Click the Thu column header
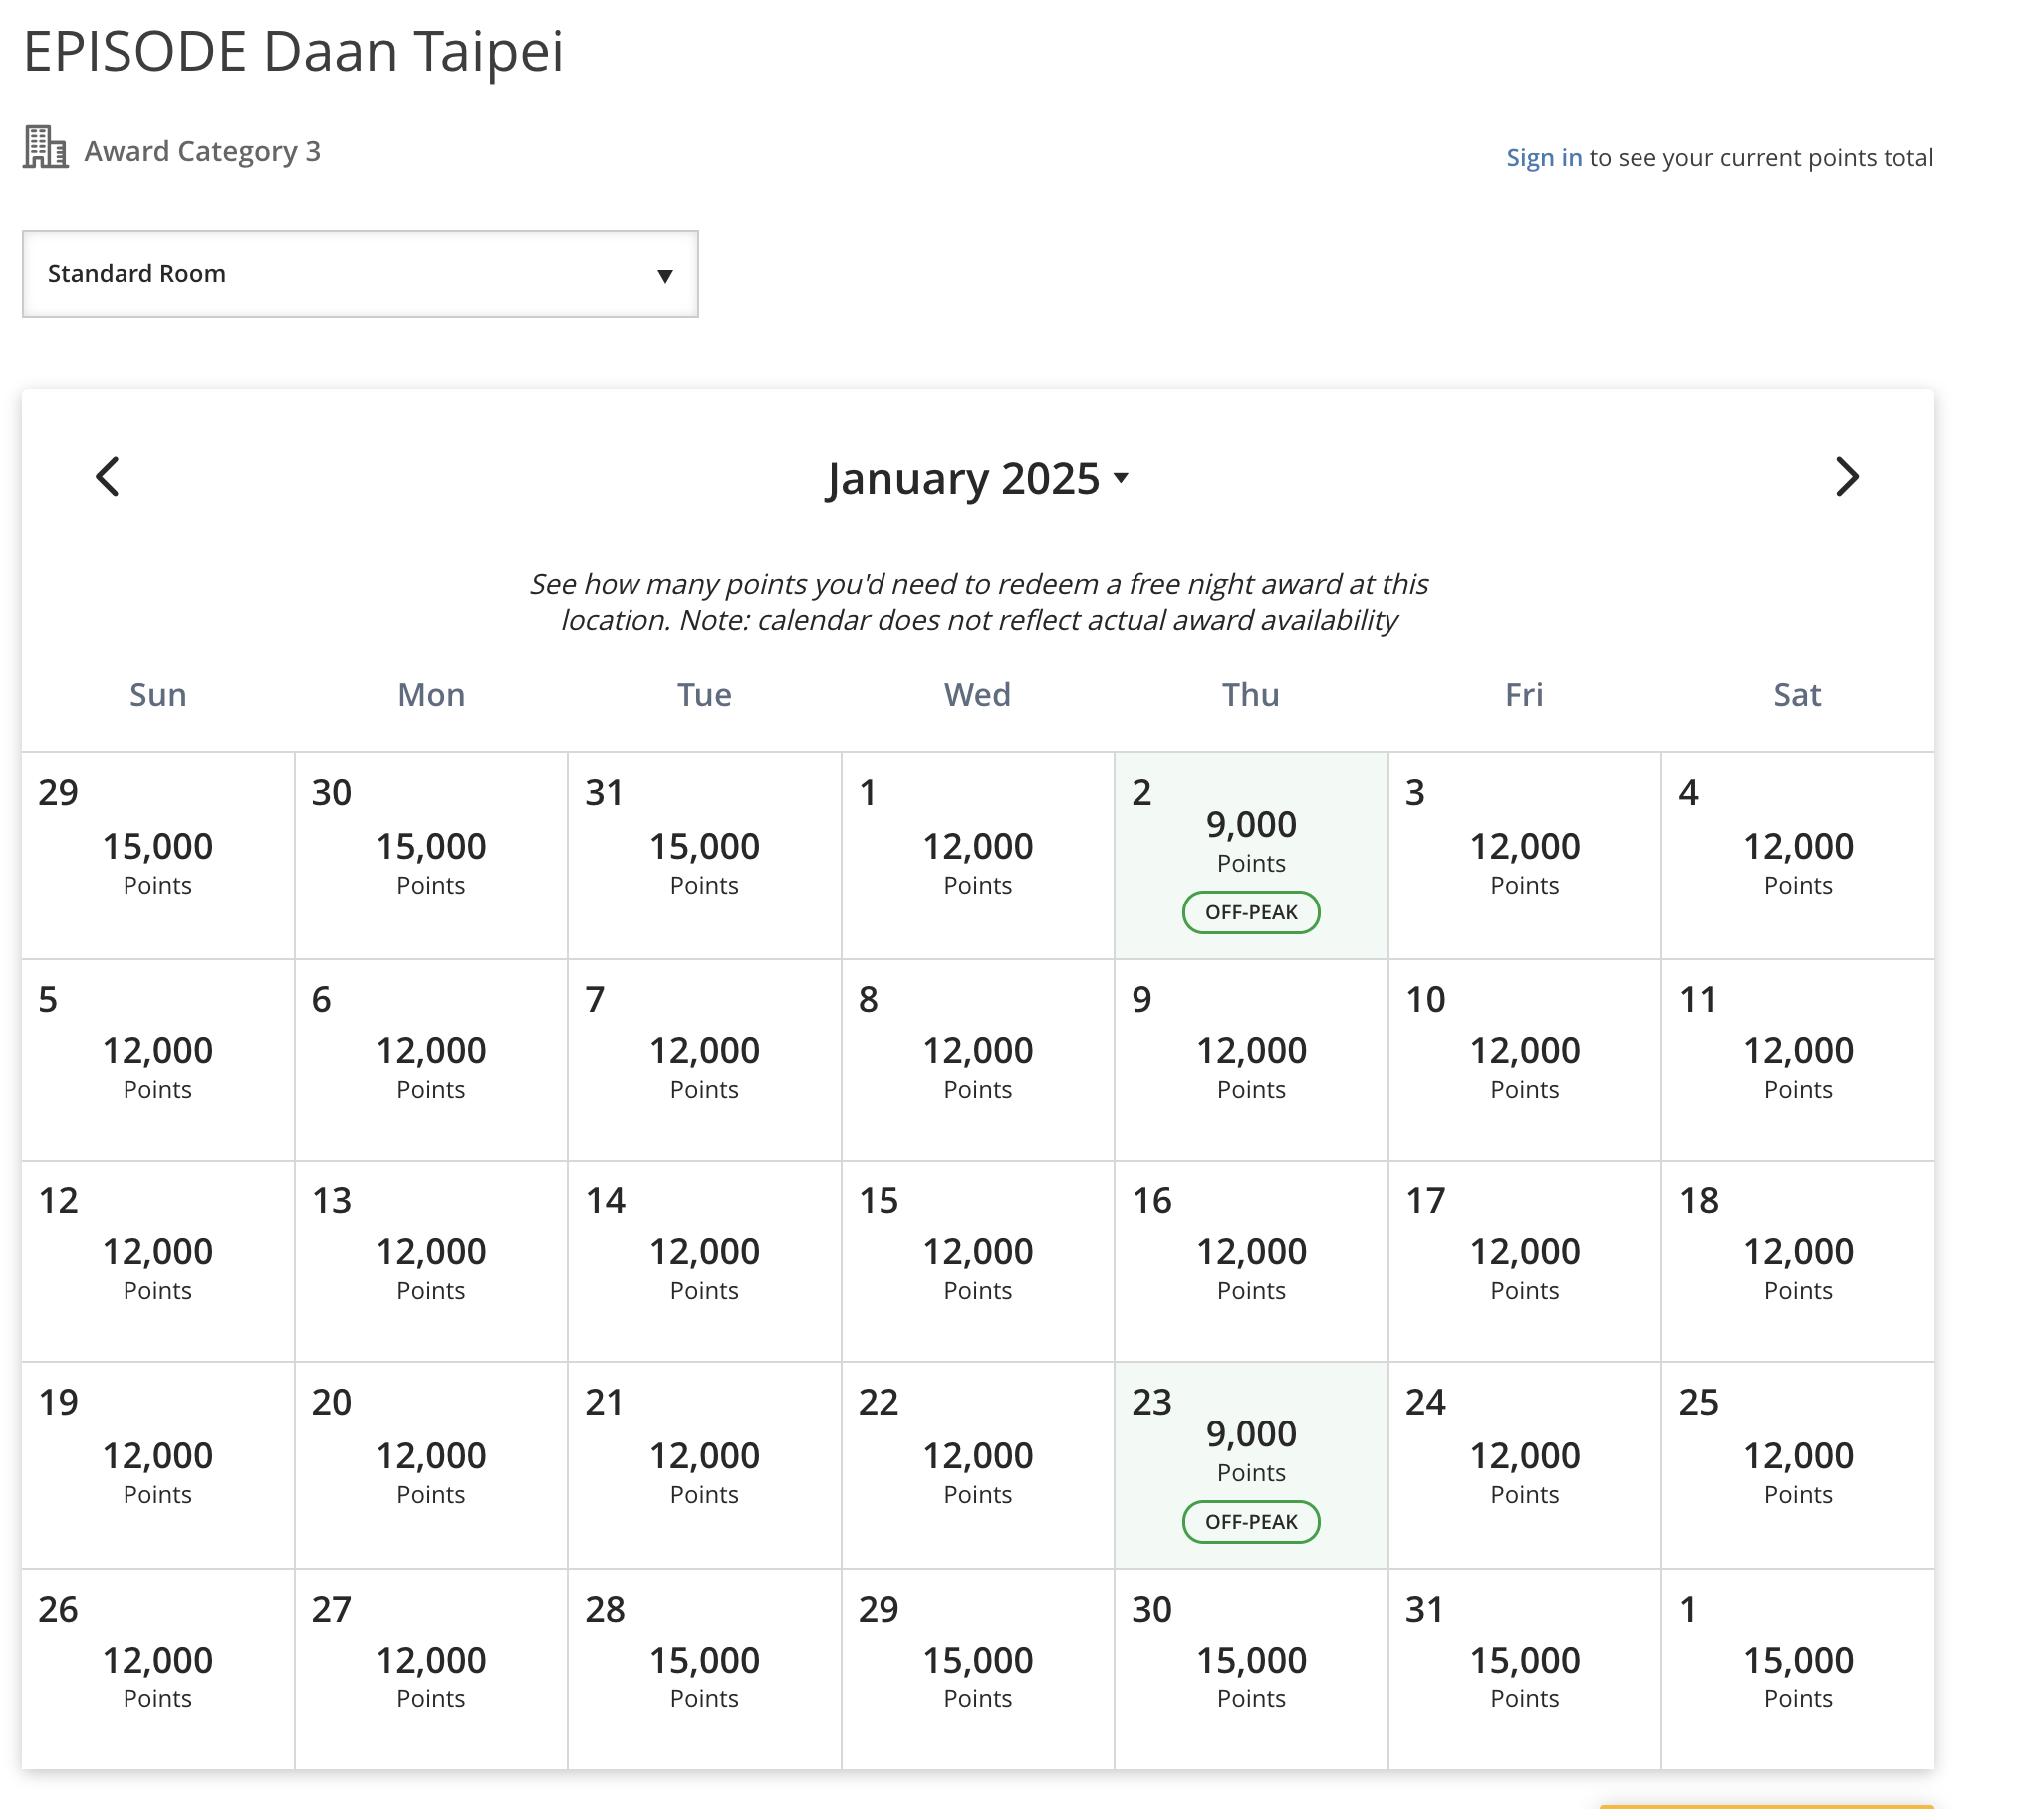This screenshot has height=1809, width=2018. (1251, 694)
